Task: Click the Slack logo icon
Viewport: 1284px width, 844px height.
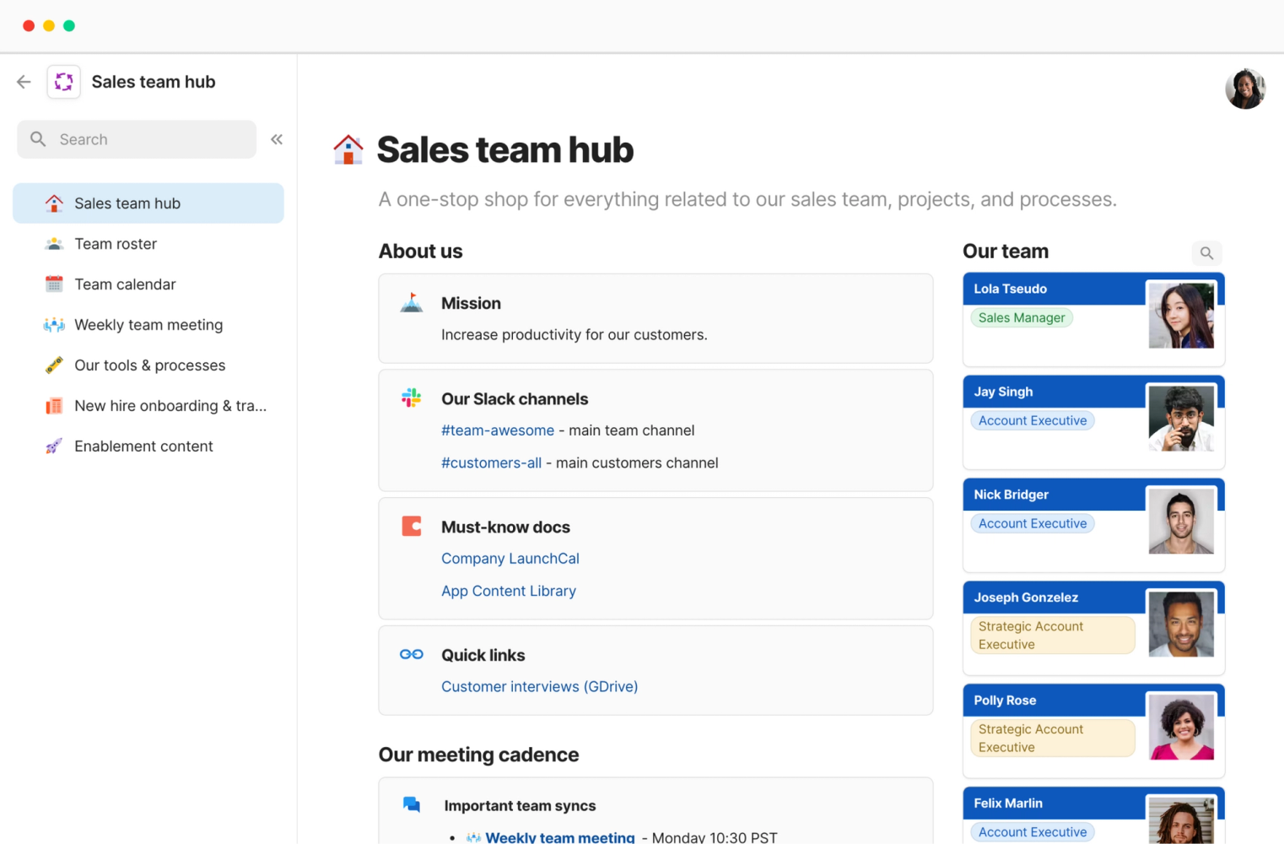Action: (411, 398)
